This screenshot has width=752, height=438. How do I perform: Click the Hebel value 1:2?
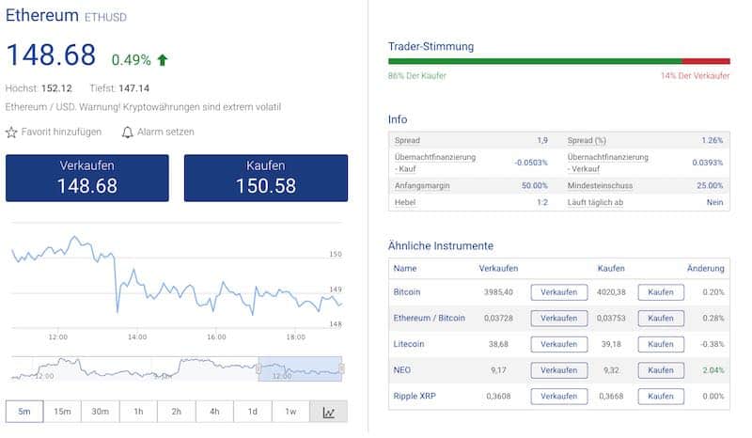542,202
